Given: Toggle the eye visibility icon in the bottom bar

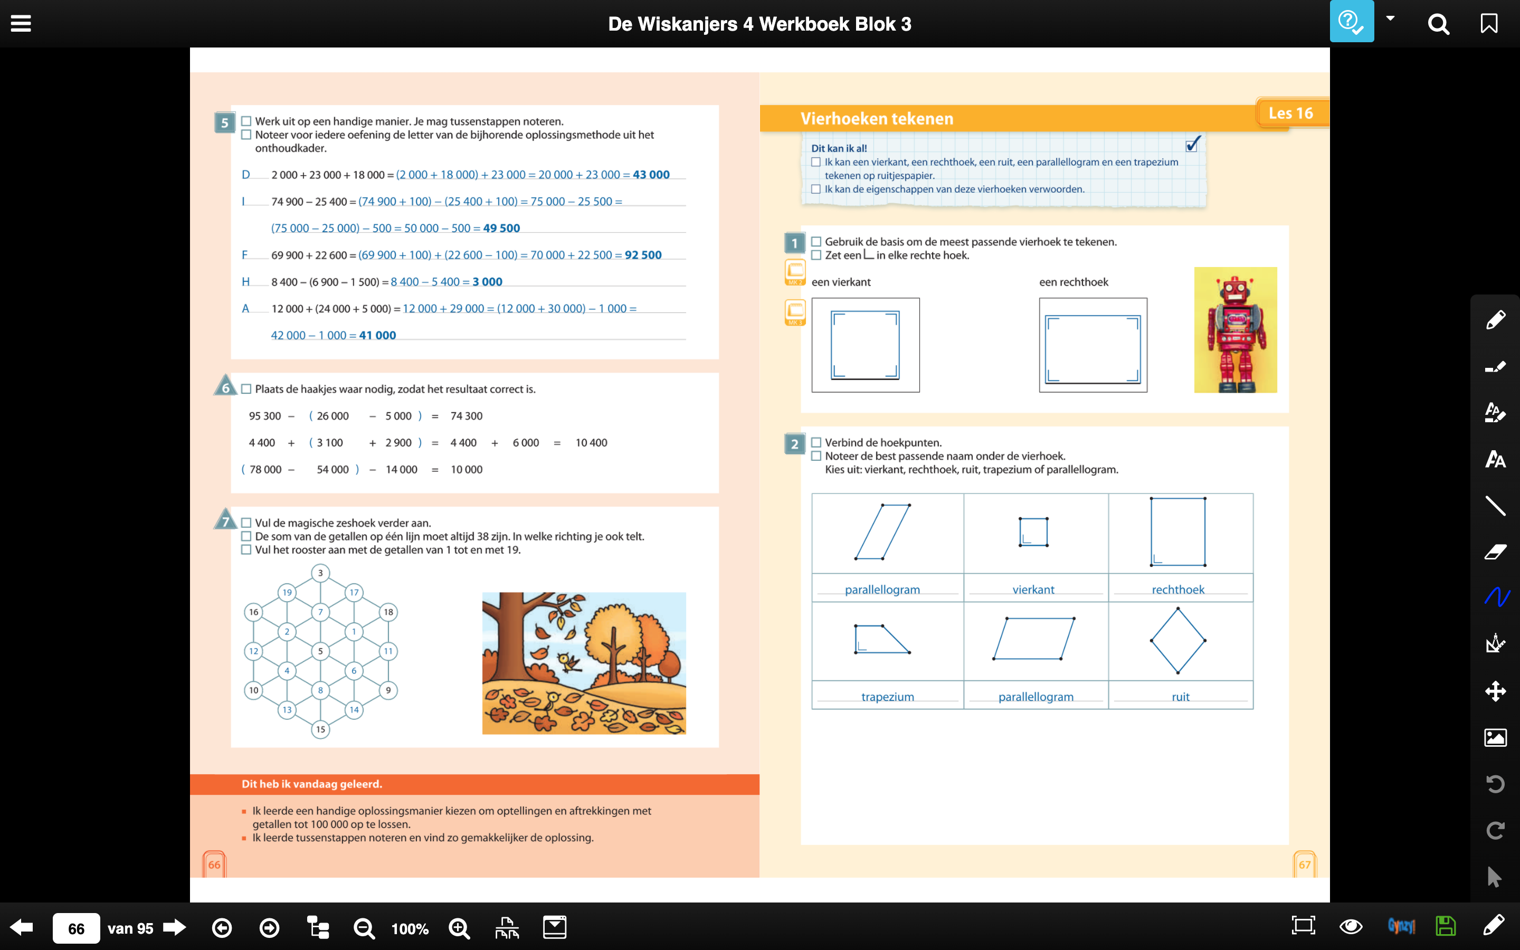Looking at the screenshot, I should coord(1351,926).
